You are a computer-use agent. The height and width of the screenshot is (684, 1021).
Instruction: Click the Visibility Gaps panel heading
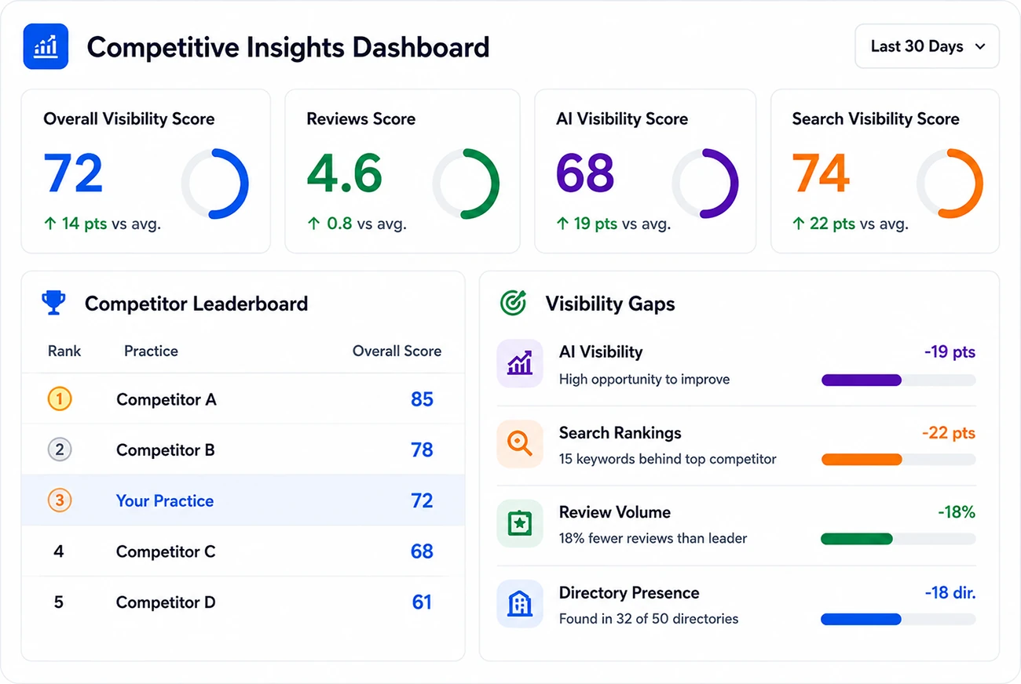(610, 304)
